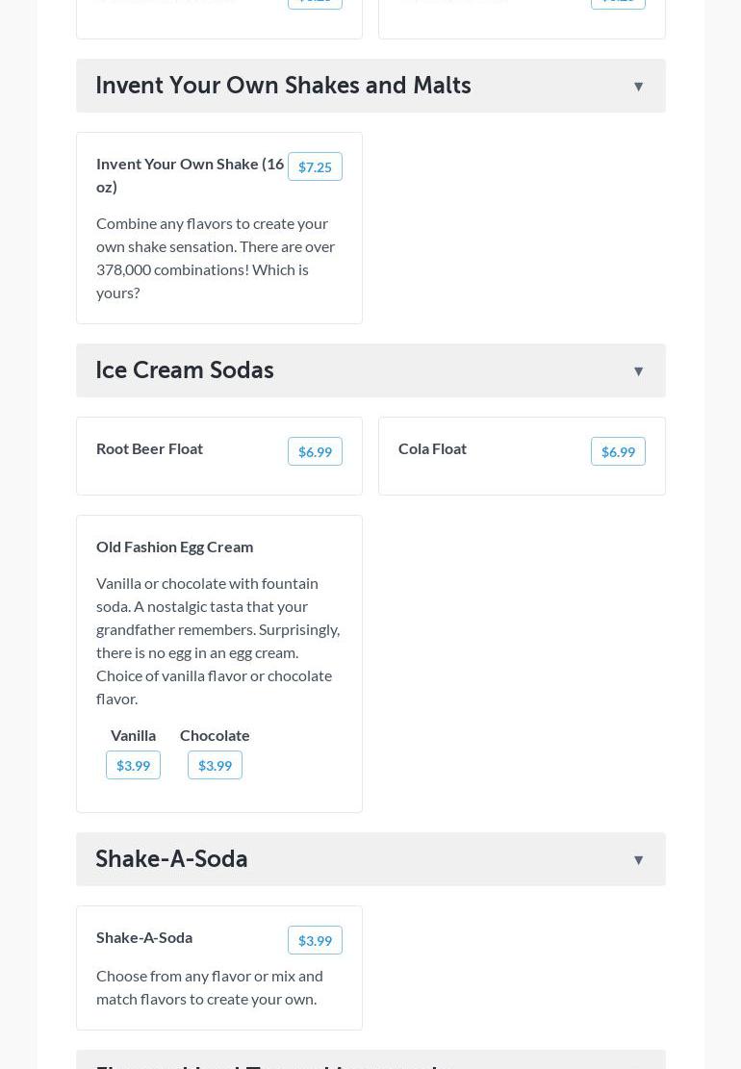Open the Invent Your Own Shake (16 oz) item
This screenshot has width=741, height=1069.
pyautogui.click(x=190, y=174)
